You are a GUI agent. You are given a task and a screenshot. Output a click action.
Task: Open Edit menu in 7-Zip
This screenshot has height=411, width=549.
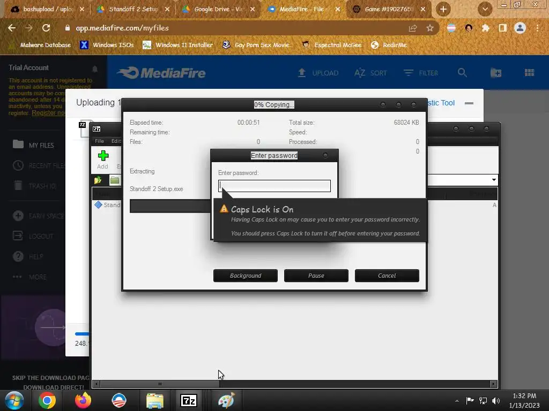(x=116, y=141)
